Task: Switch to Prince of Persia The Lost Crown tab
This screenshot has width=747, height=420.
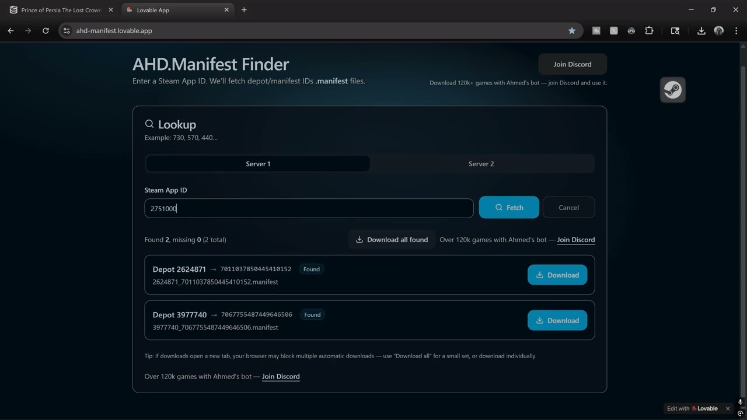Action: tap(60, 10)
